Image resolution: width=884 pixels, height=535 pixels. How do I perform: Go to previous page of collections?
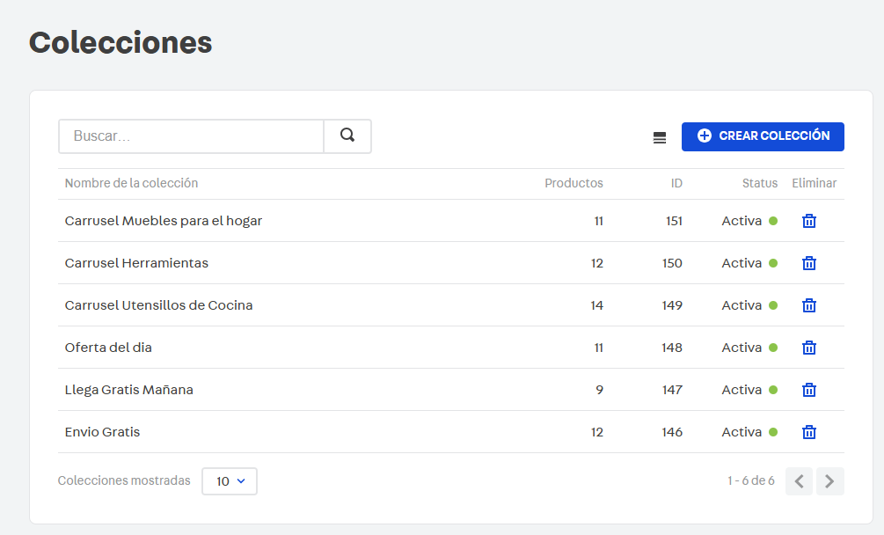(799, 481)
